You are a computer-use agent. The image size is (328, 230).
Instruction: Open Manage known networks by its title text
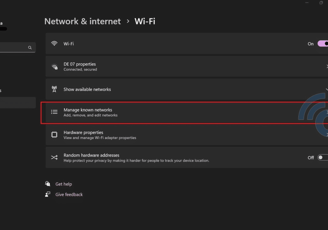[88, 110]
